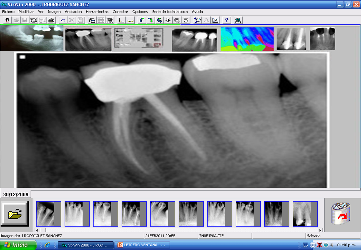Select the angle measurement tool

click(x=122, y=20)
